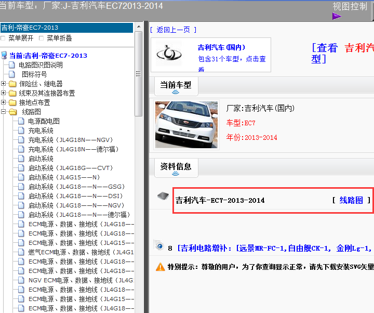
Task: Click the page icon for 电路图识图说明
Action: coord(12,65)
